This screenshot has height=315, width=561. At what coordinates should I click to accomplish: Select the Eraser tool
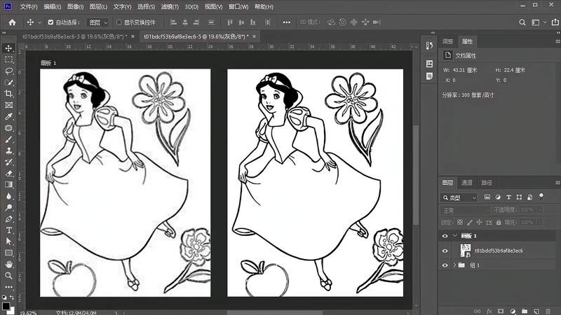click(x=9, y=174)
